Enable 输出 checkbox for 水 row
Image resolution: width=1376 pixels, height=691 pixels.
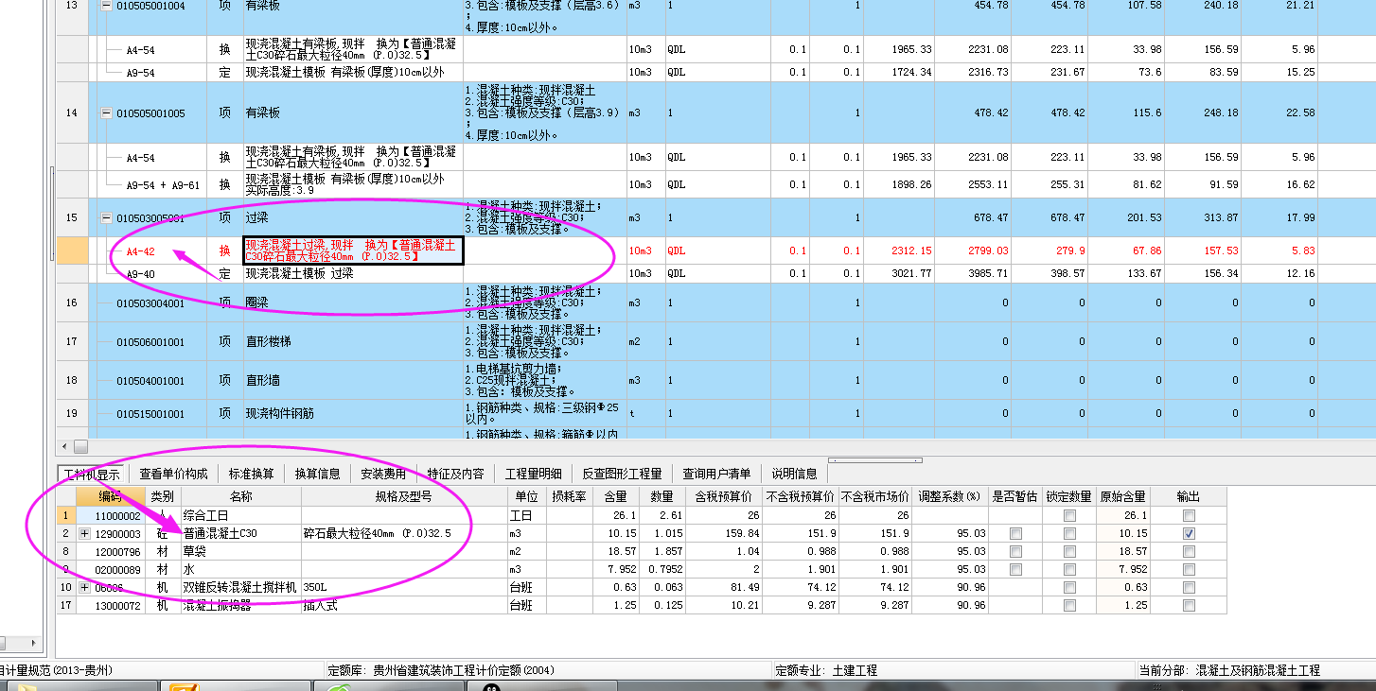(x=1189, y=569)
